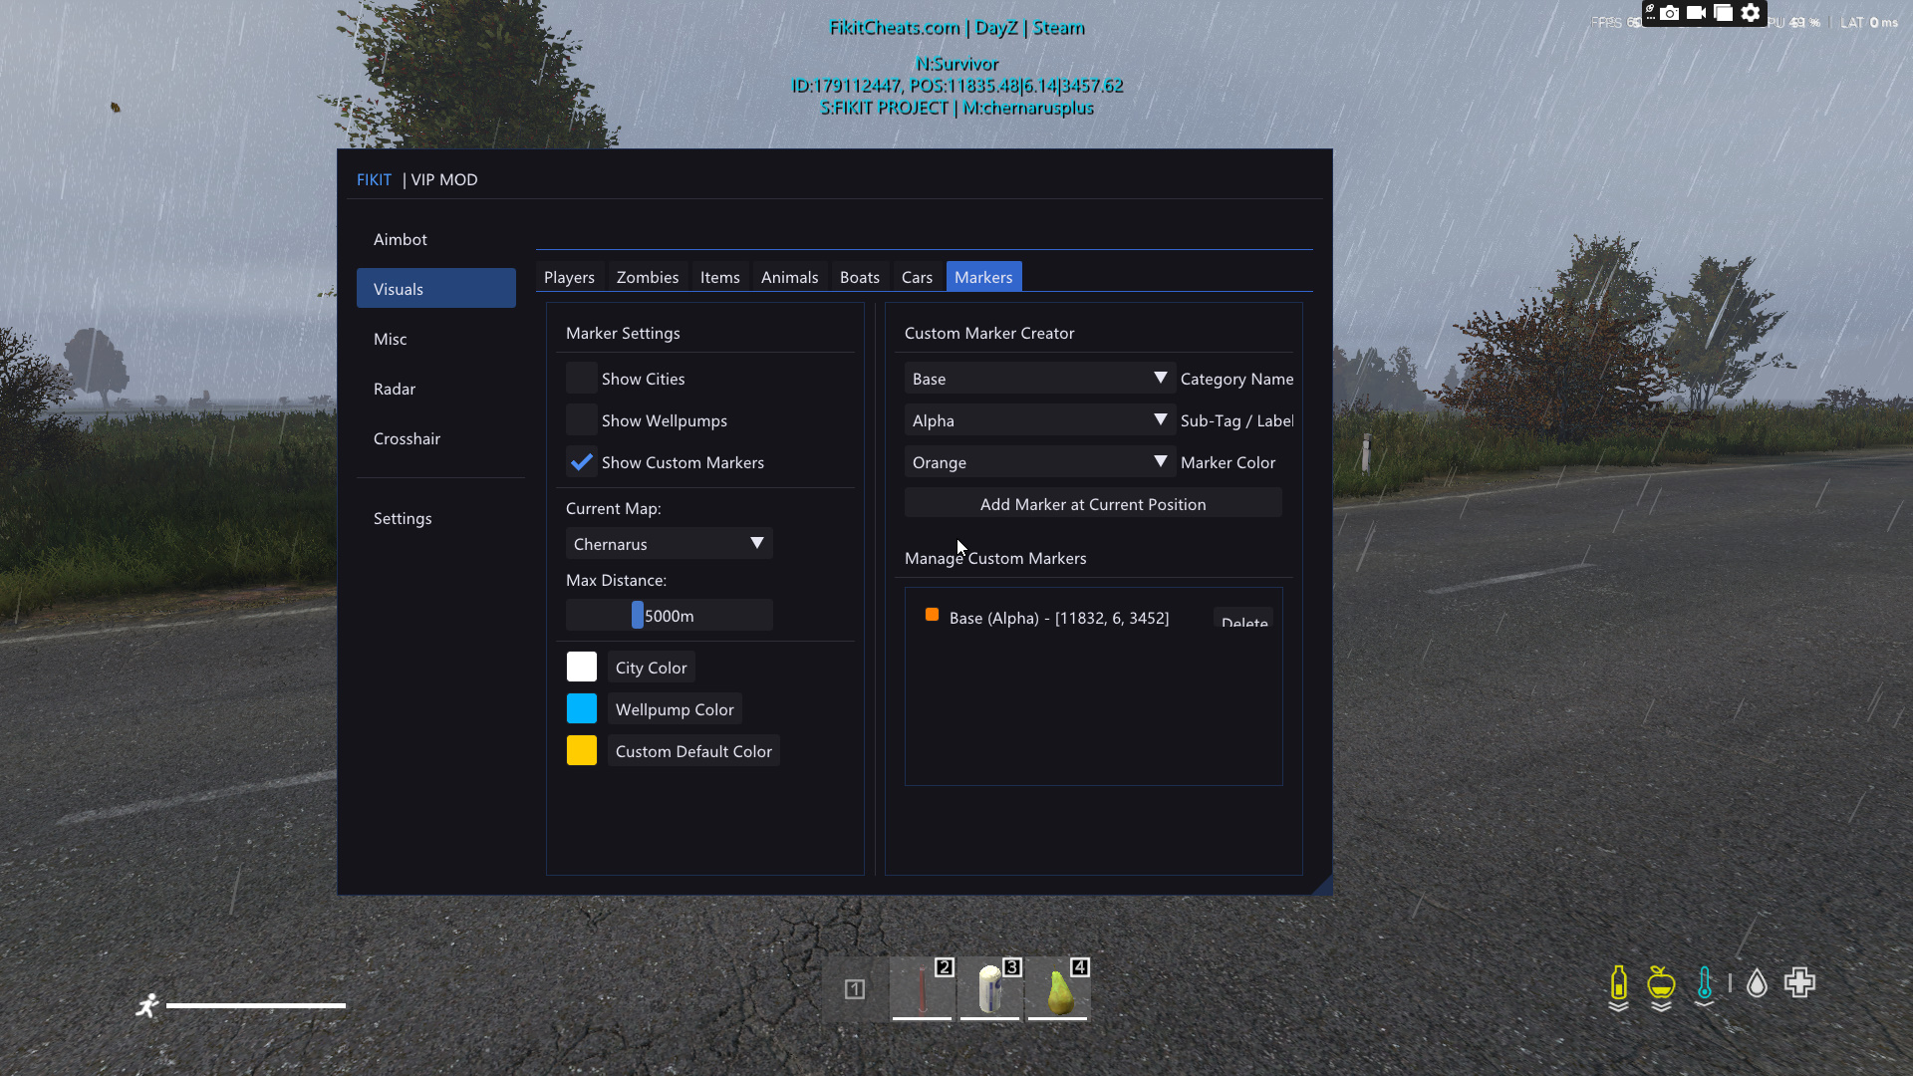Switch to the Zombies tab
1913x1076 pixels.
click(648, 277)
